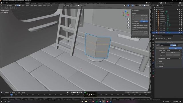The width and height of the screenshot is (183, 103).
Task: Click the Median Z value field
Action: click(140, 19)
